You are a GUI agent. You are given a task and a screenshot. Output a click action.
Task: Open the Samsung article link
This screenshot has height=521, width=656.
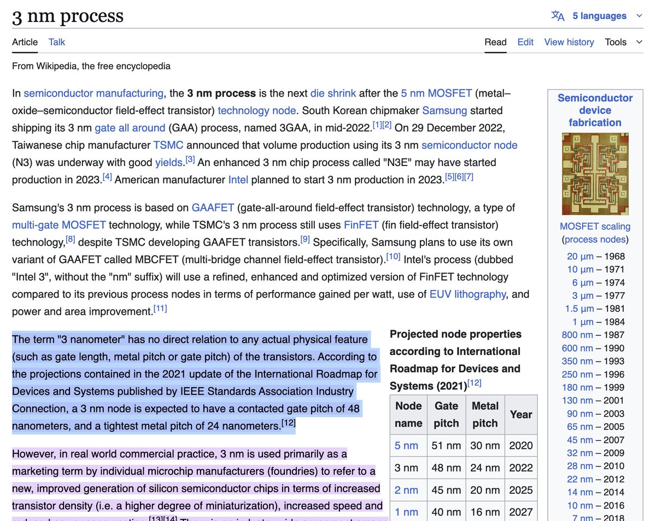(444, 110)
